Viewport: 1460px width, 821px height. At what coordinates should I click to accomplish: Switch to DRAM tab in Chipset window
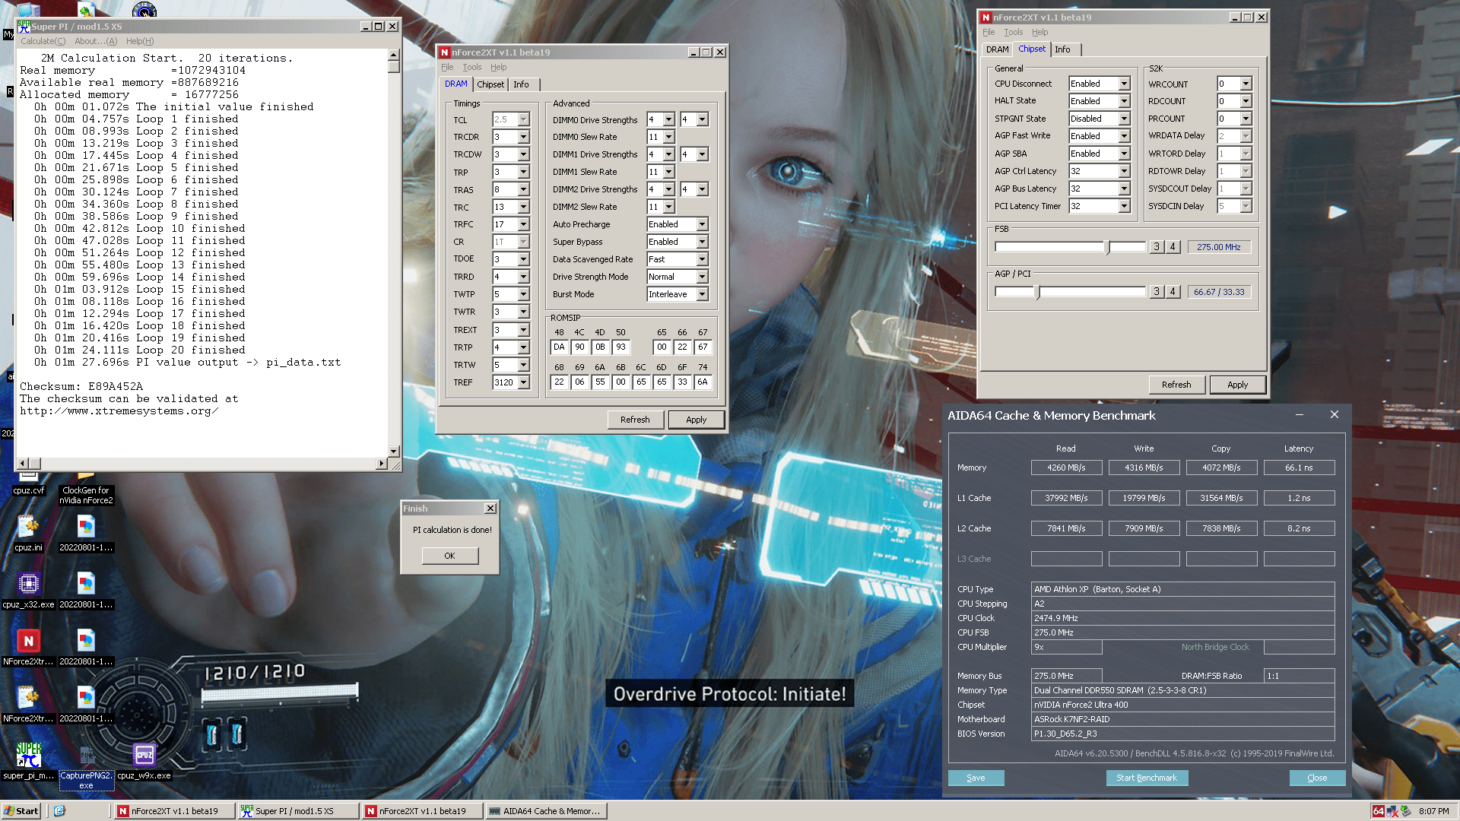tap(997, 49)
